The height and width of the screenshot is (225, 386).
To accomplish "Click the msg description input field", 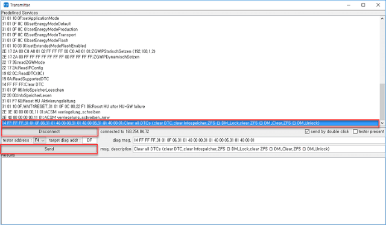I will [x=259, y=149].
